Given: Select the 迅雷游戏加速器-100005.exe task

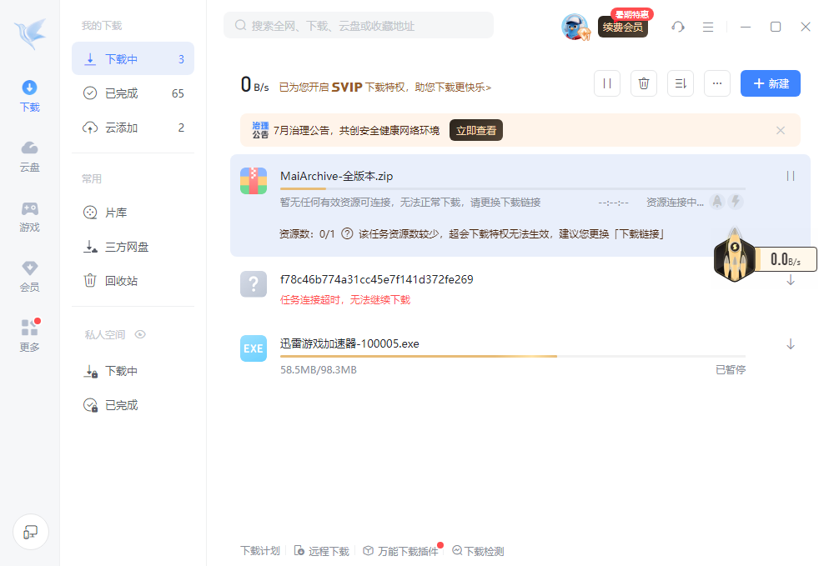Looking at the screenshot, I should [x=349, y=344].
